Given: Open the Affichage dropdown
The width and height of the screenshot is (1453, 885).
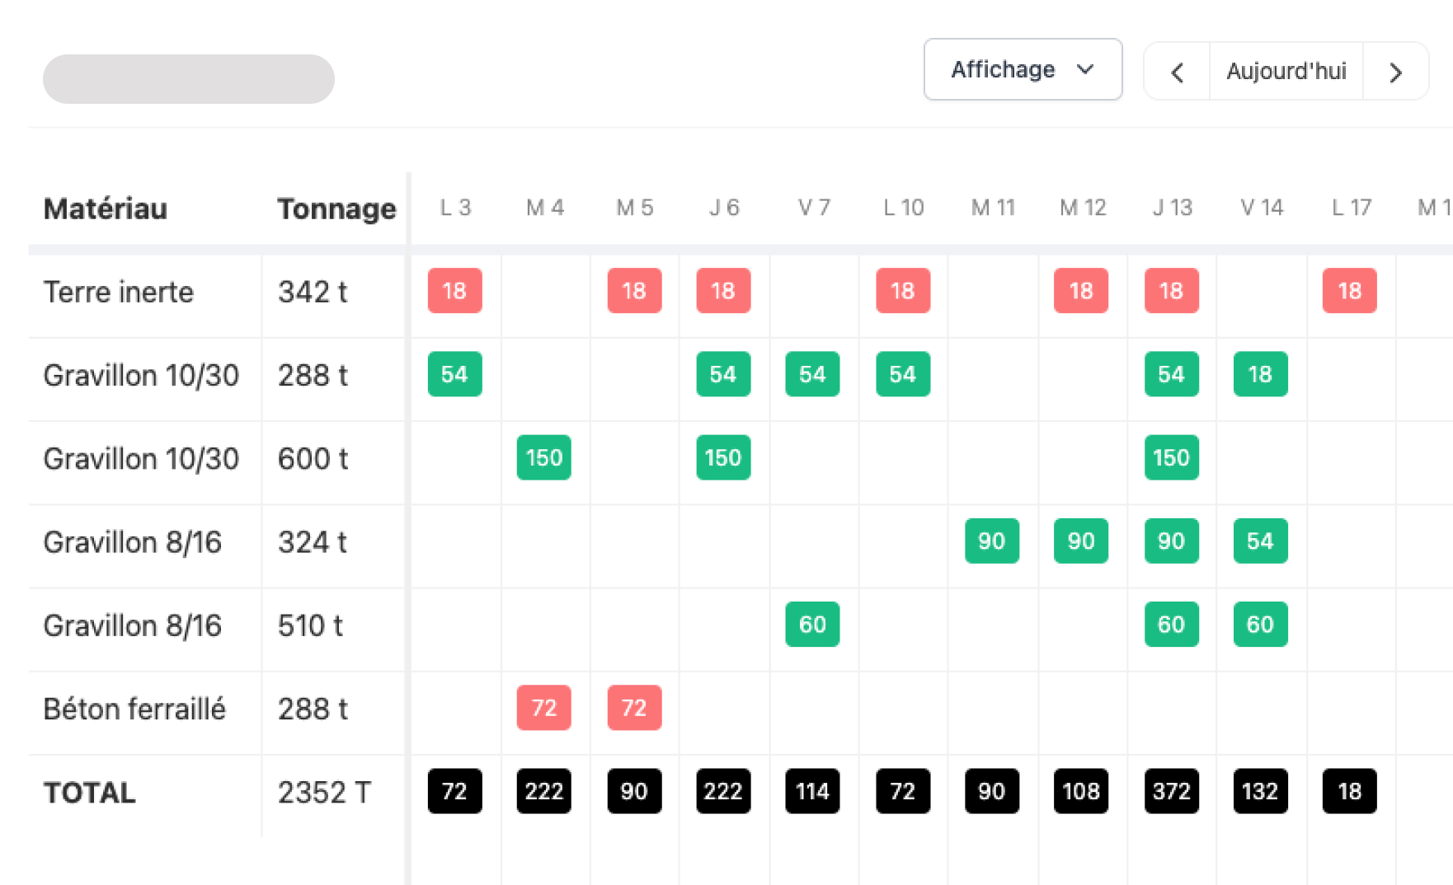Looking at the screenshot, I should coord(1023,70).
